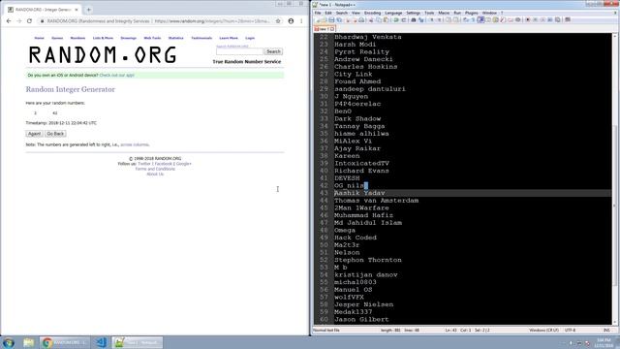Go forward in the Chrome browser
Image resolution: width=620 pixels, height=349 pixels.
pyautogui.click(x=19, y=21)
